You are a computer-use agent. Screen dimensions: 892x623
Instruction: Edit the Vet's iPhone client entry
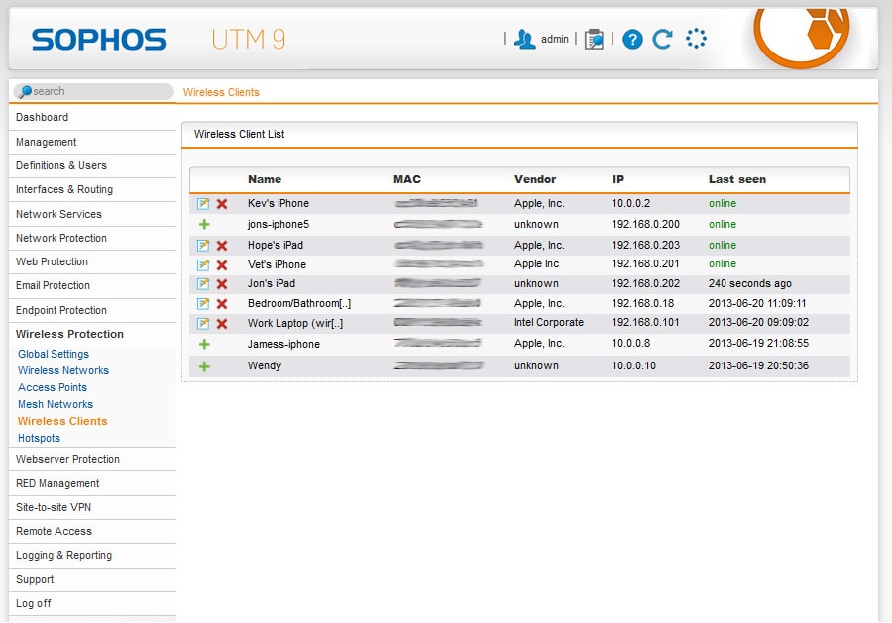point(203,264)
